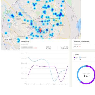Image resolution: width=95 pixels, height=95 pixels.
Task: Click the green Country Club de Bogotá marker
Action: click(56, 21)
